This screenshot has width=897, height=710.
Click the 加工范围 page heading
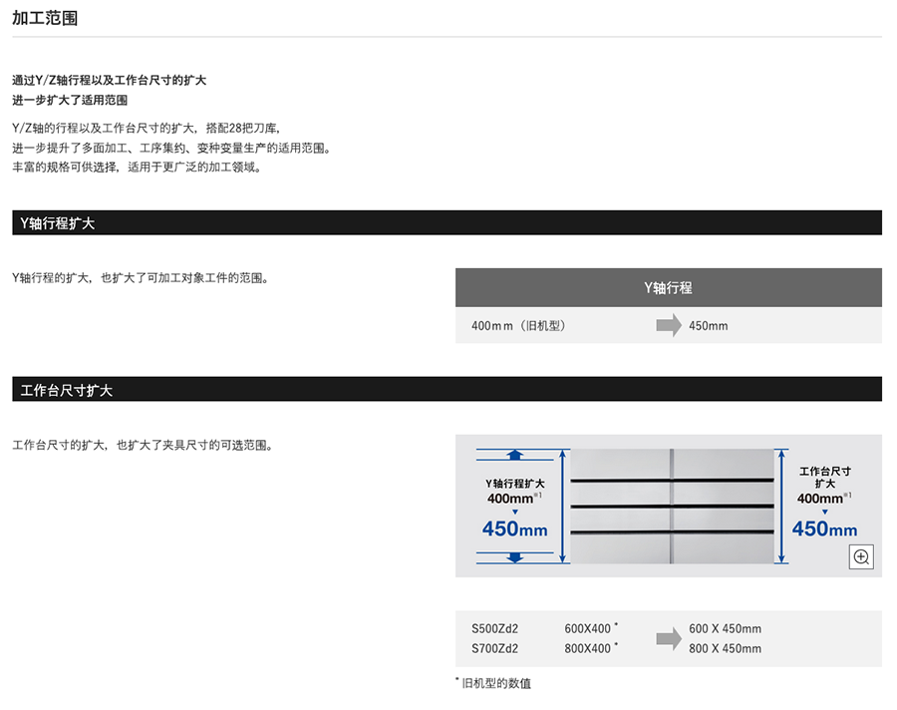[45, 18]
